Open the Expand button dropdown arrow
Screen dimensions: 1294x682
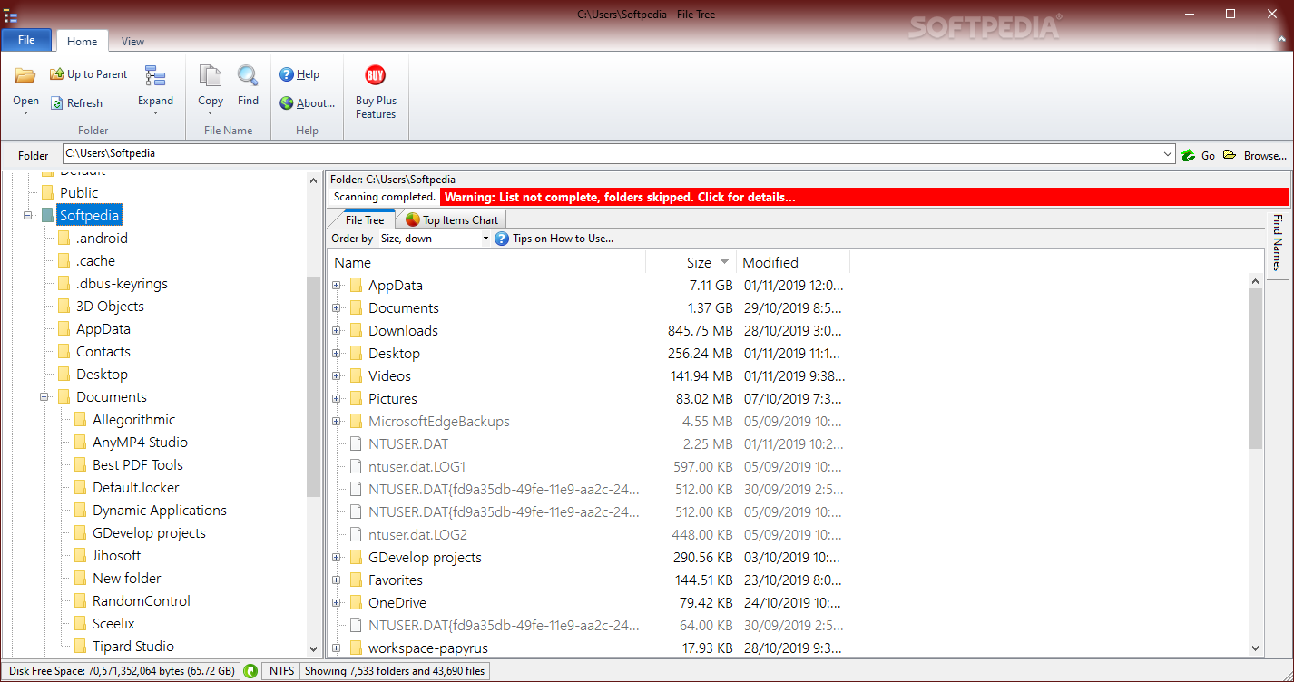click(155, 113)
